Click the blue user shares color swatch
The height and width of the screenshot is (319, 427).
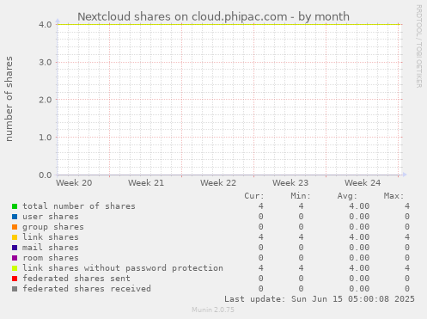(15, 217)
